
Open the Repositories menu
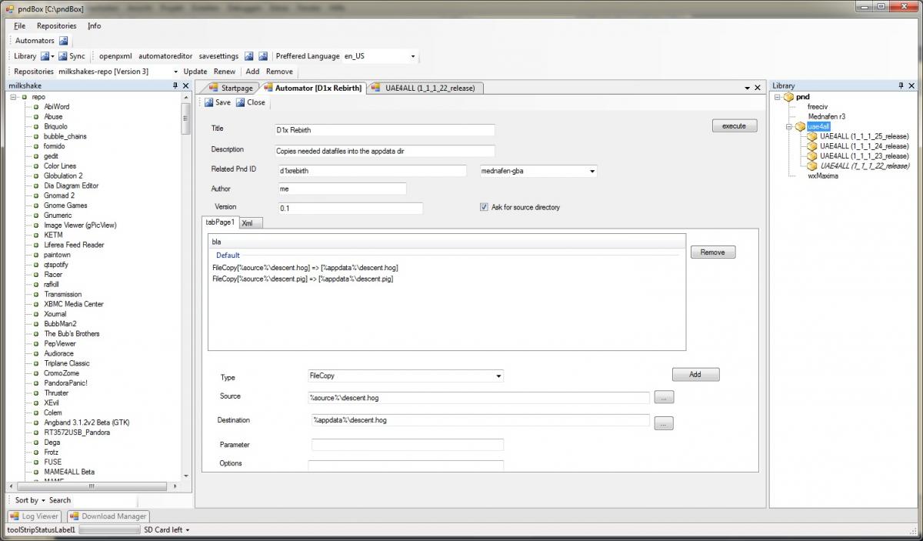(x=56, y=25)
